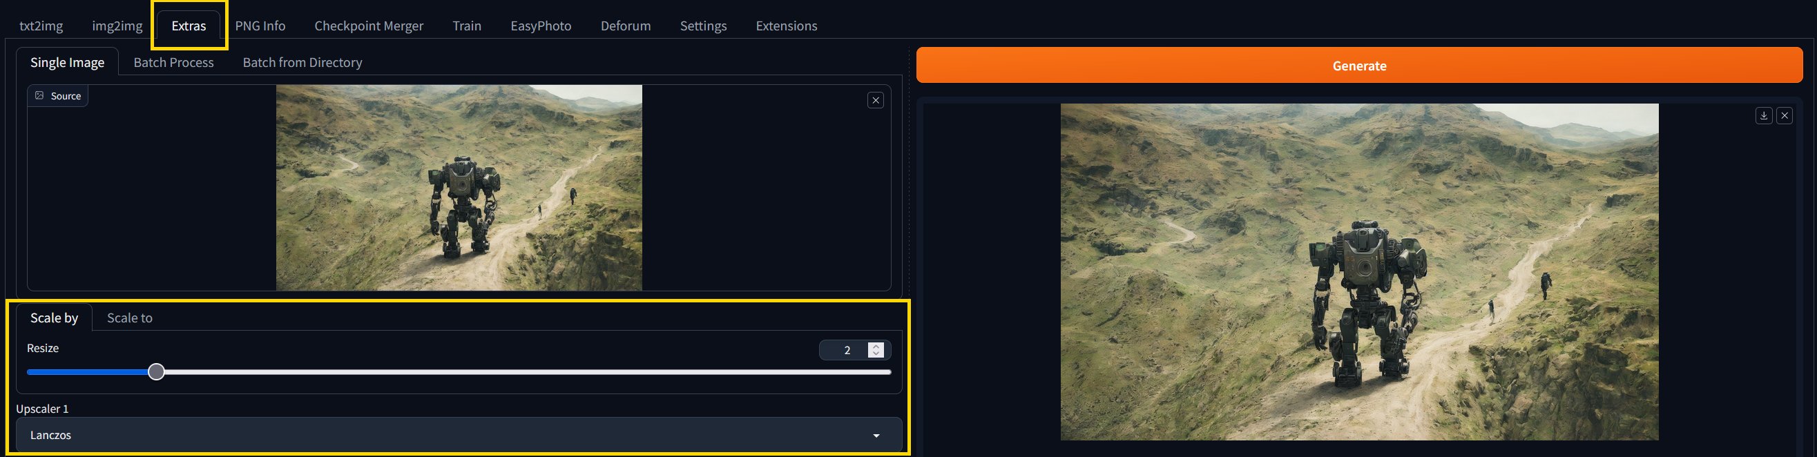This screenshot has width=1817, height=457.
Task: Switch to Batch Process sub-tab
Action: [173, 62]
